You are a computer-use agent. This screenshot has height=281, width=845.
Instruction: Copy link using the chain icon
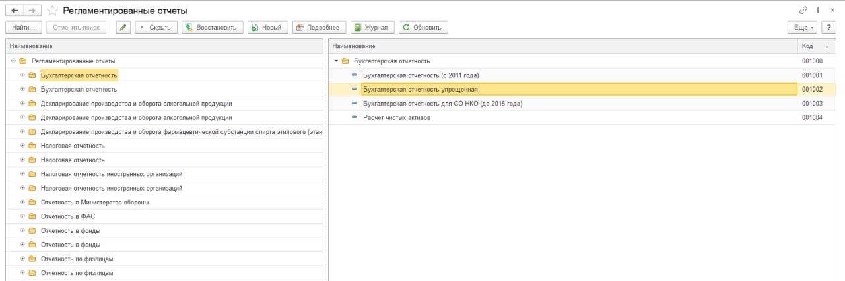click(x=803, y=11)
